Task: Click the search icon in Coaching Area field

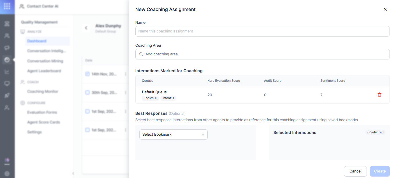Action: 141,54
